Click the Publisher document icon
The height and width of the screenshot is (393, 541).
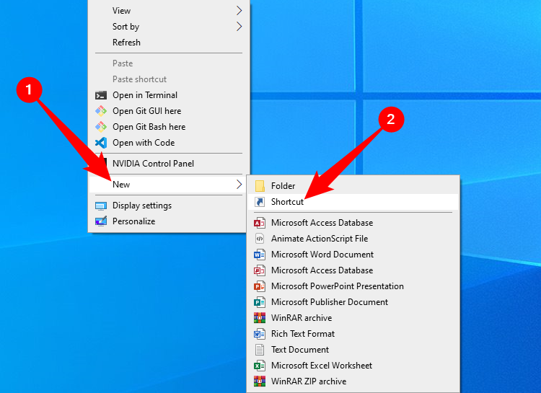point(260,302)
